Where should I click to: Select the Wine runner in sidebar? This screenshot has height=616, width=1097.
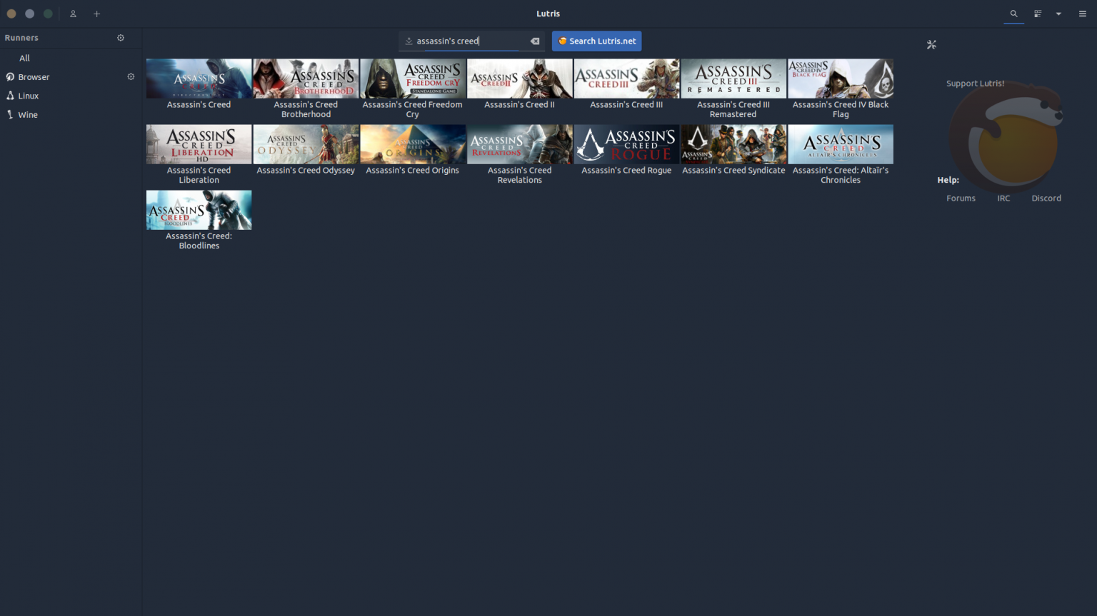click(x=28, y=114)
